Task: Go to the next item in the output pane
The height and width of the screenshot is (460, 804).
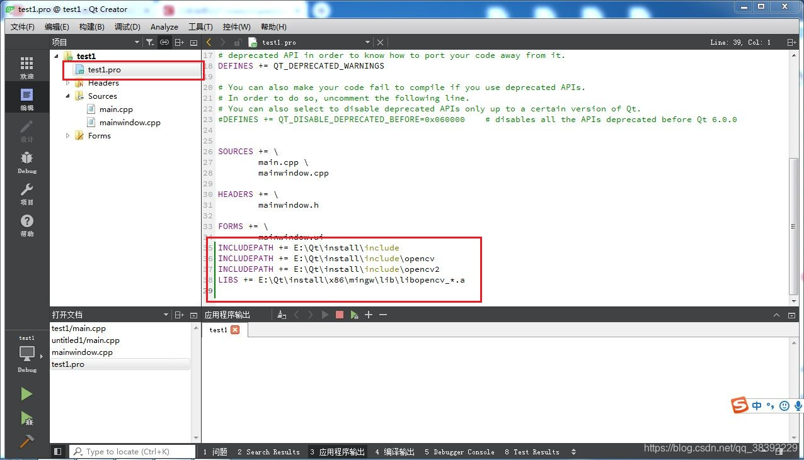Action: click(311, 315)
